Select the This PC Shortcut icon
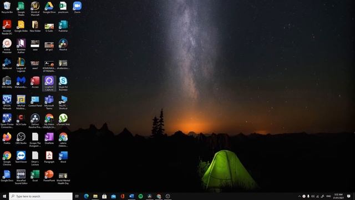Viewport: 355px width, 200px height. click(63, 102)
